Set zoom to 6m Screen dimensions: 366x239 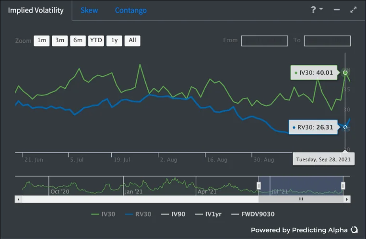point(78,41)
